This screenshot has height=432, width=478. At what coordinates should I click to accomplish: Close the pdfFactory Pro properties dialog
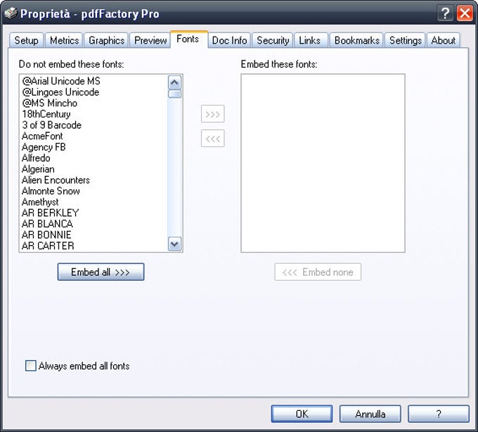tap(465, 13)
